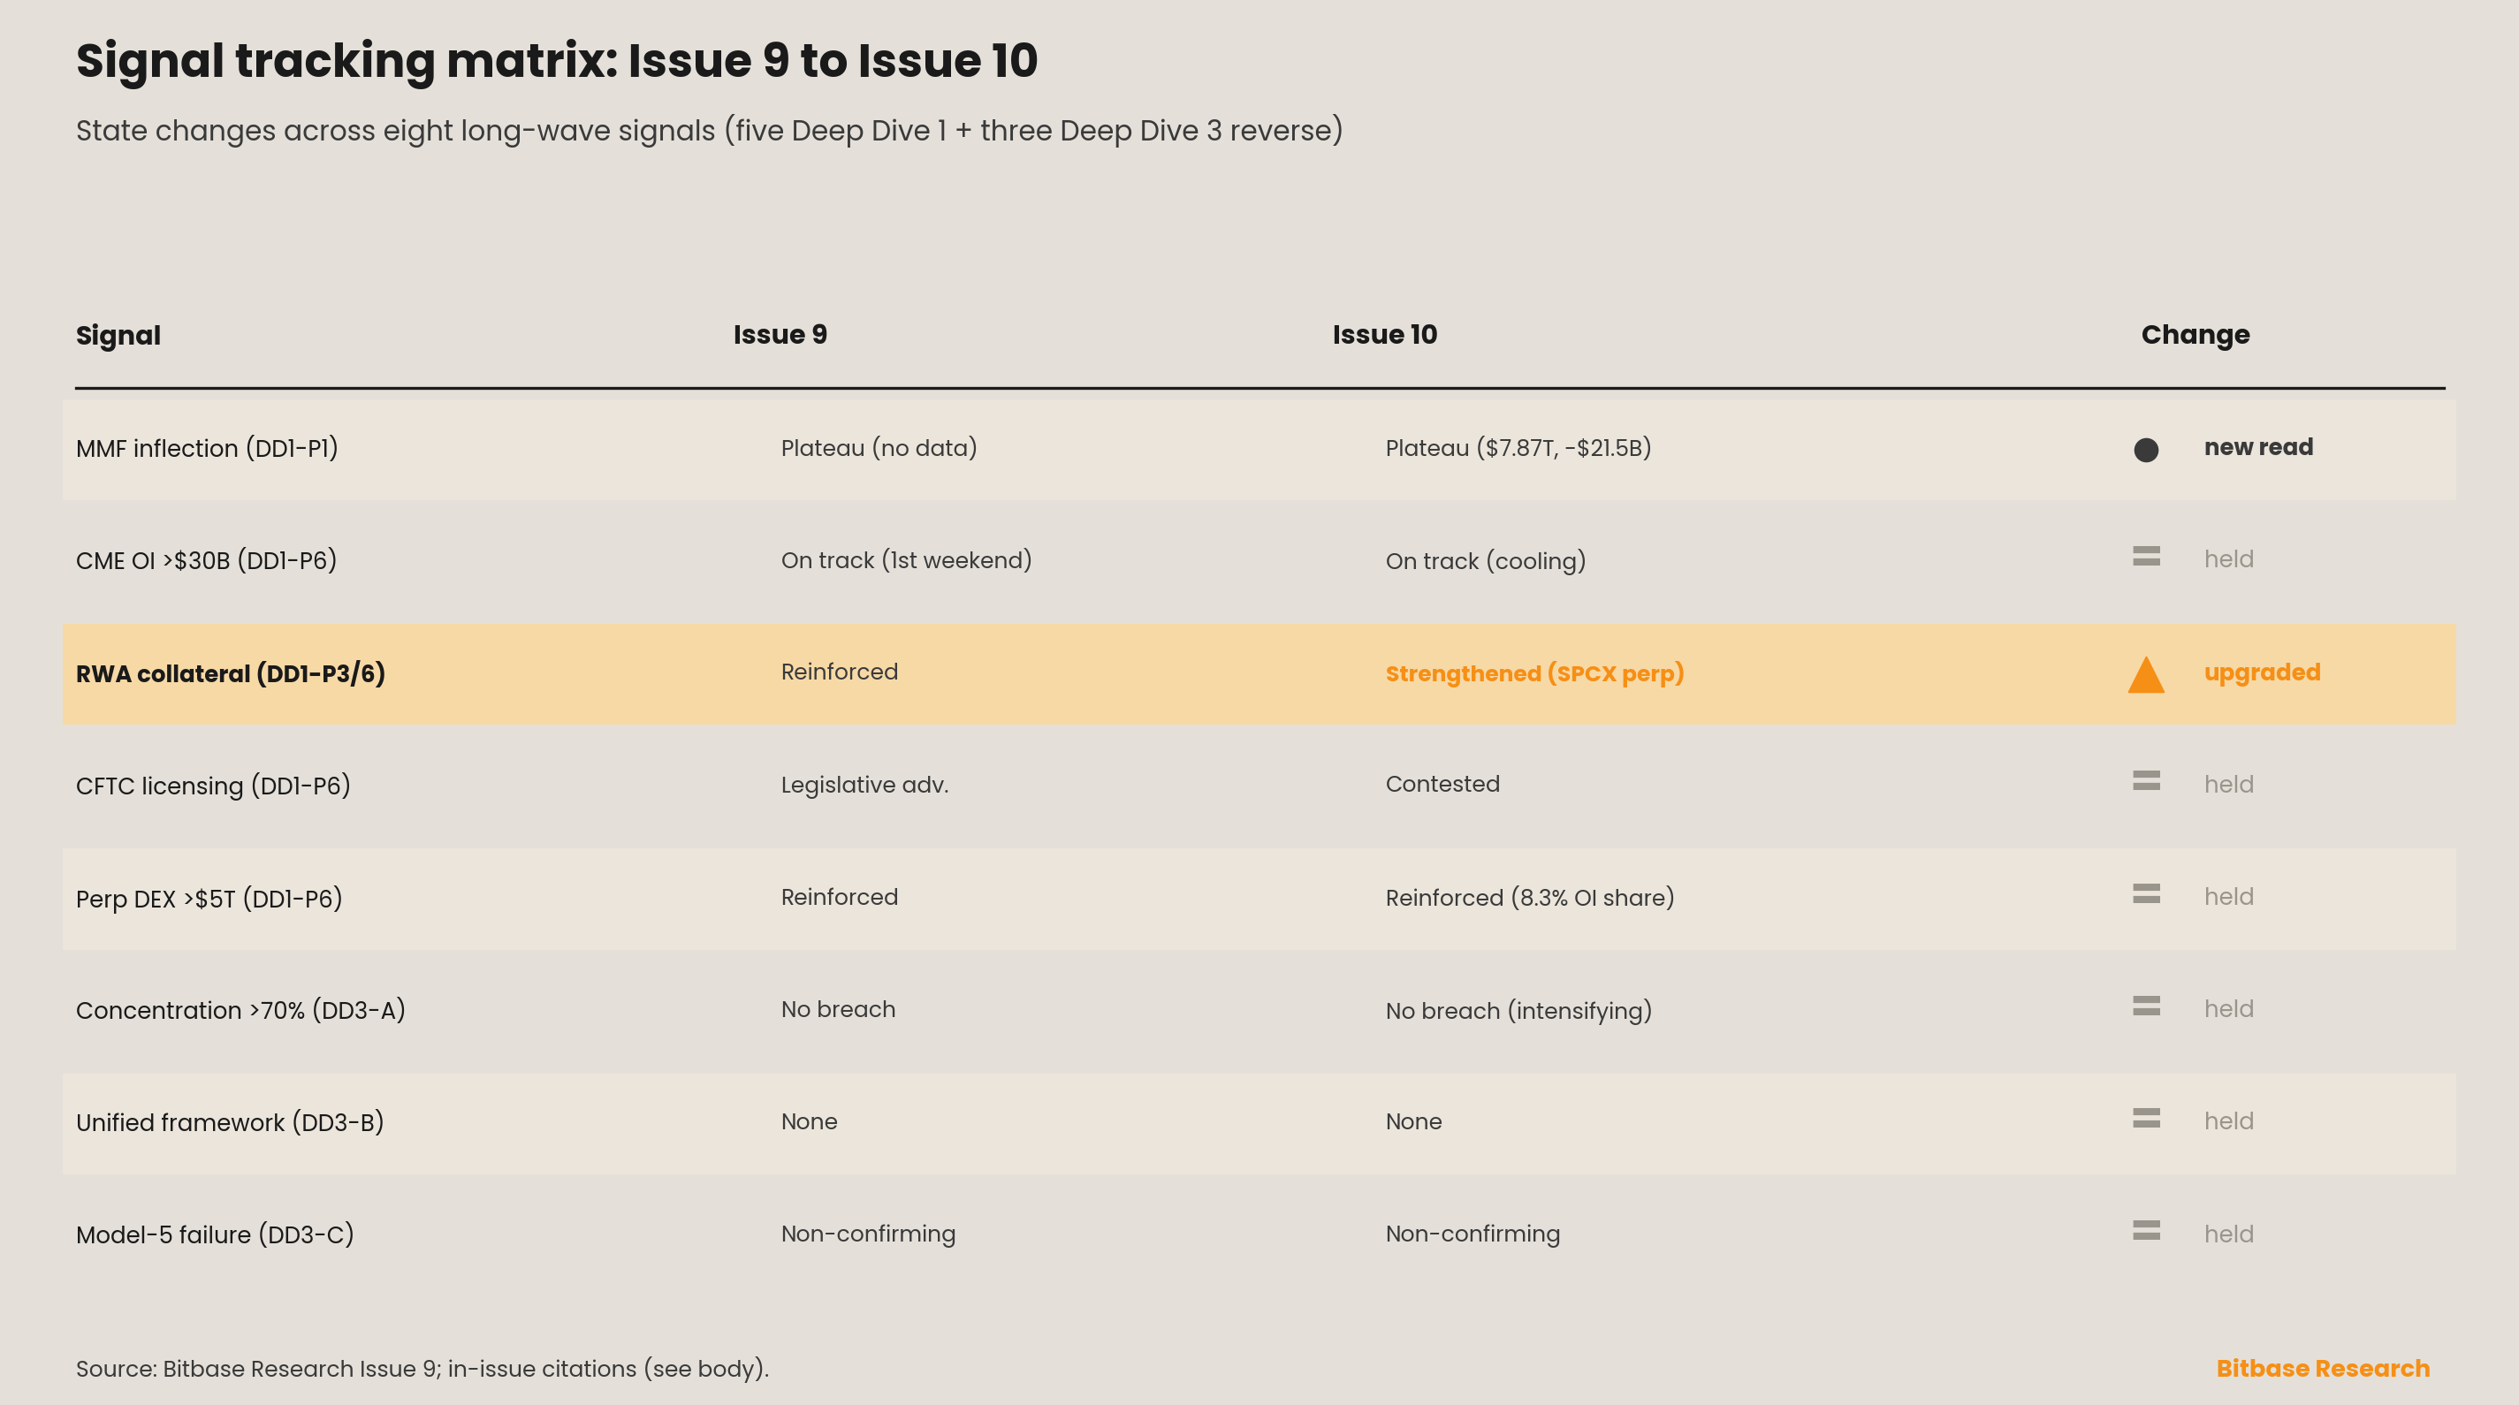Image resolution: width=2519 pixels, height=1405 pixels.
Task: Click the source citation footer text
Action: (x=422, y=1369)
